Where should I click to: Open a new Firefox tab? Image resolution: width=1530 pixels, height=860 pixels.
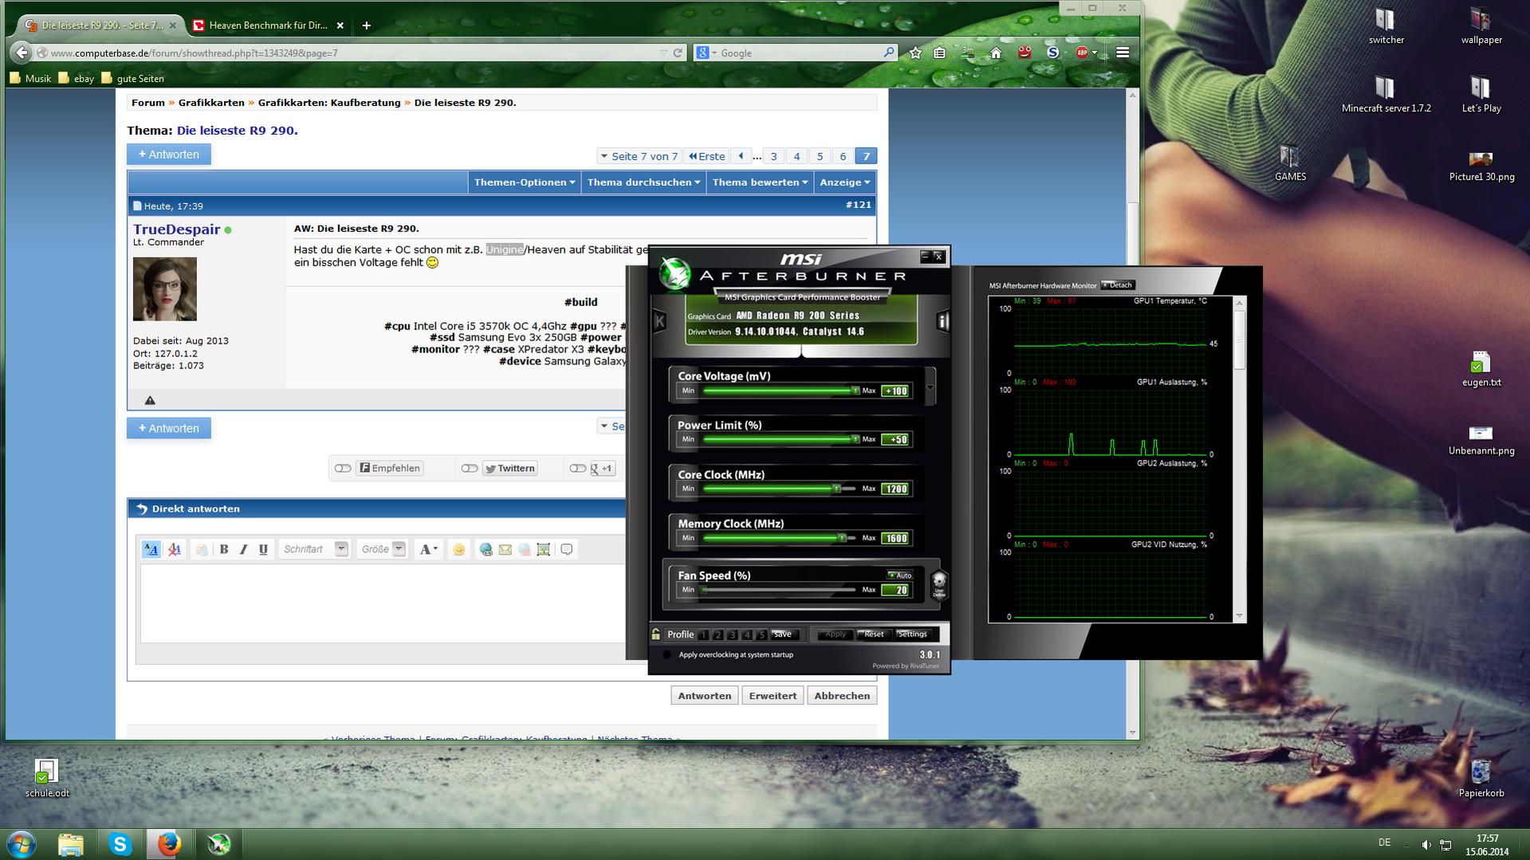[x=366, y=26]
